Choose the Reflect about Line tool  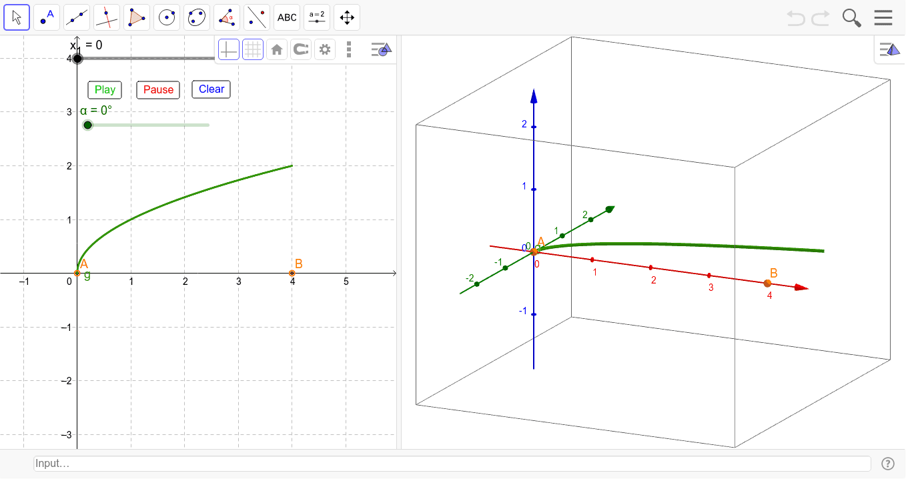click(257, 17)
